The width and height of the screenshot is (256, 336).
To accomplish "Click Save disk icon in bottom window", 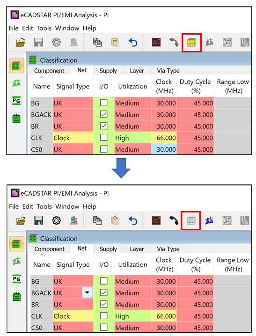I will click(x=38, y=220).
